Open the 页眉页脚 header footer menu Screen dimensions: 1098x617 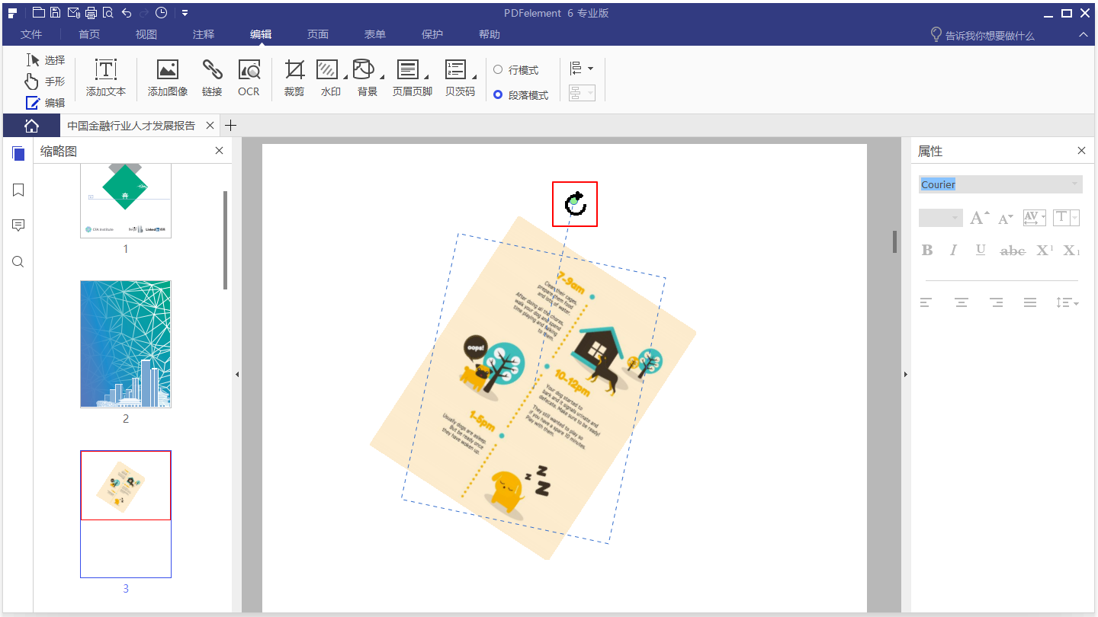point(412,78)
